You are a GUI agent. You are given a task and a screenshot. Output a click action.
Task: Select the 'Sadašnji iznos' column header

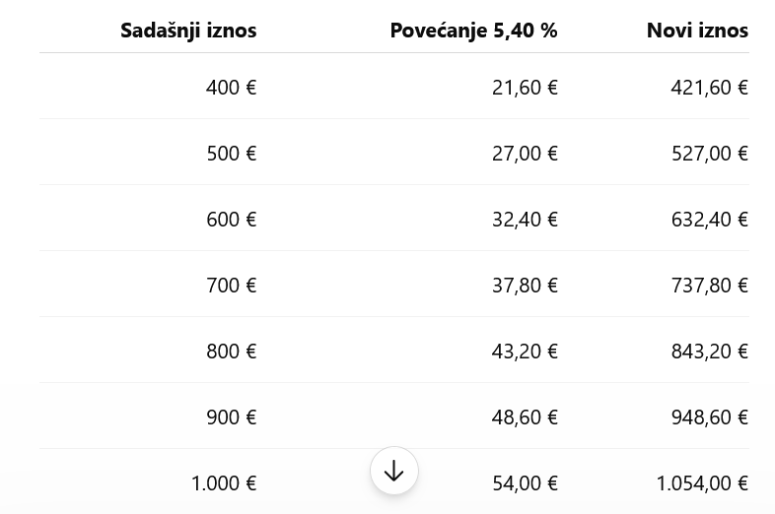[188, 31]
